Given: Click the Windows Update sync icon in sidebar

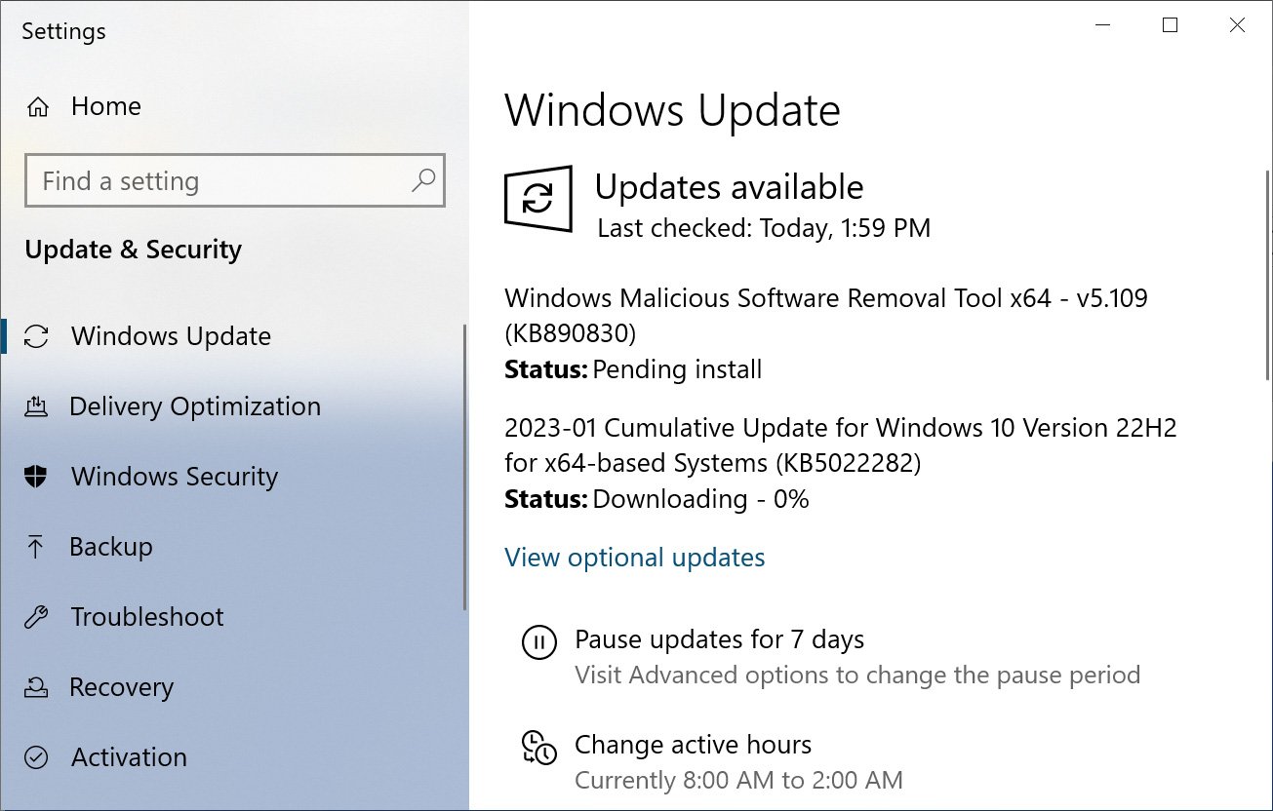Looking at the screenshot, I should click(x=36, y=336).
